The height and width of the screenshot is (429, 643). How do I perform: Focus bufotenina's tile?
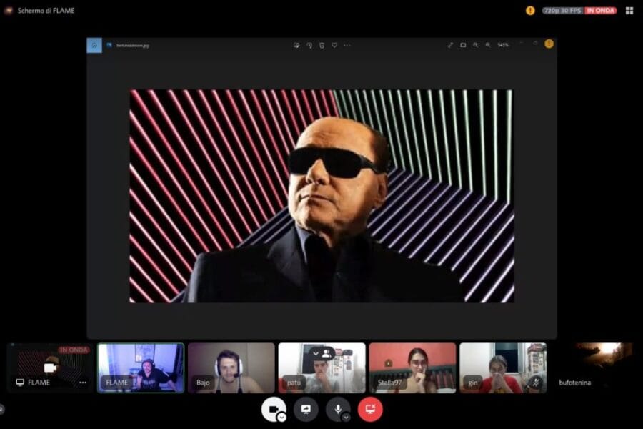594,368
